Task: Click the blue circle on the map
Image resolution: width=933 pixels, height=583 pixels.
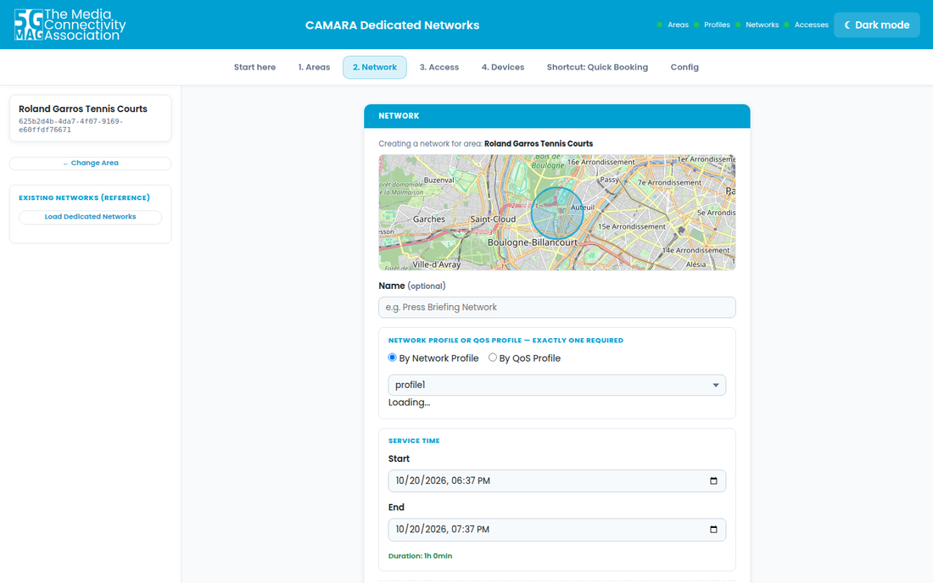Action: coord(557,214)
